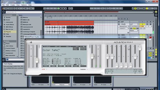The height and width of the screenshot is (90, 160).
Task: Select Melodyne x64 in plug-in list
Action: tap(27, 24)
